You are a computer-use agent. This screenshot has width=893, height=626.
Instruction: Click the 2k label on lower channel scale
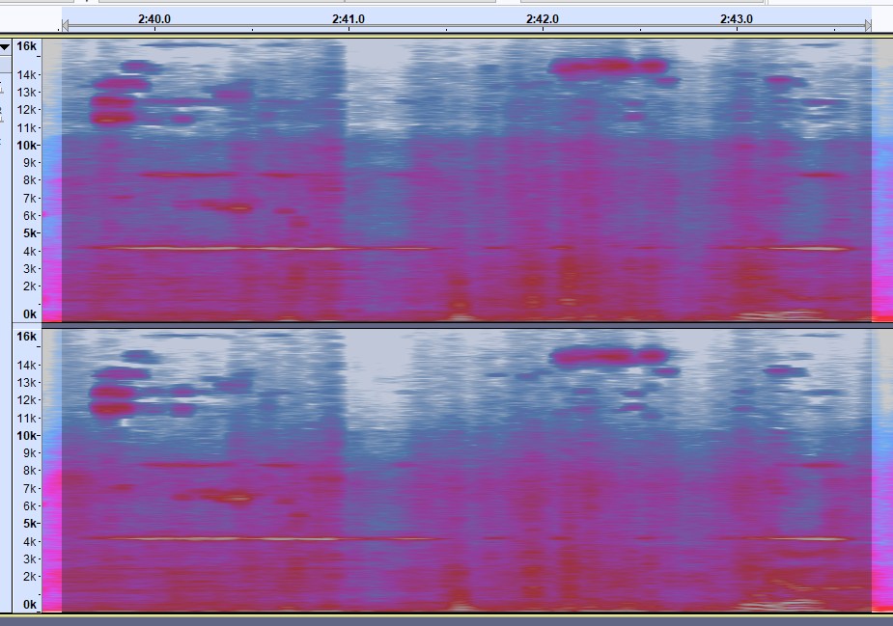[30, 576]
